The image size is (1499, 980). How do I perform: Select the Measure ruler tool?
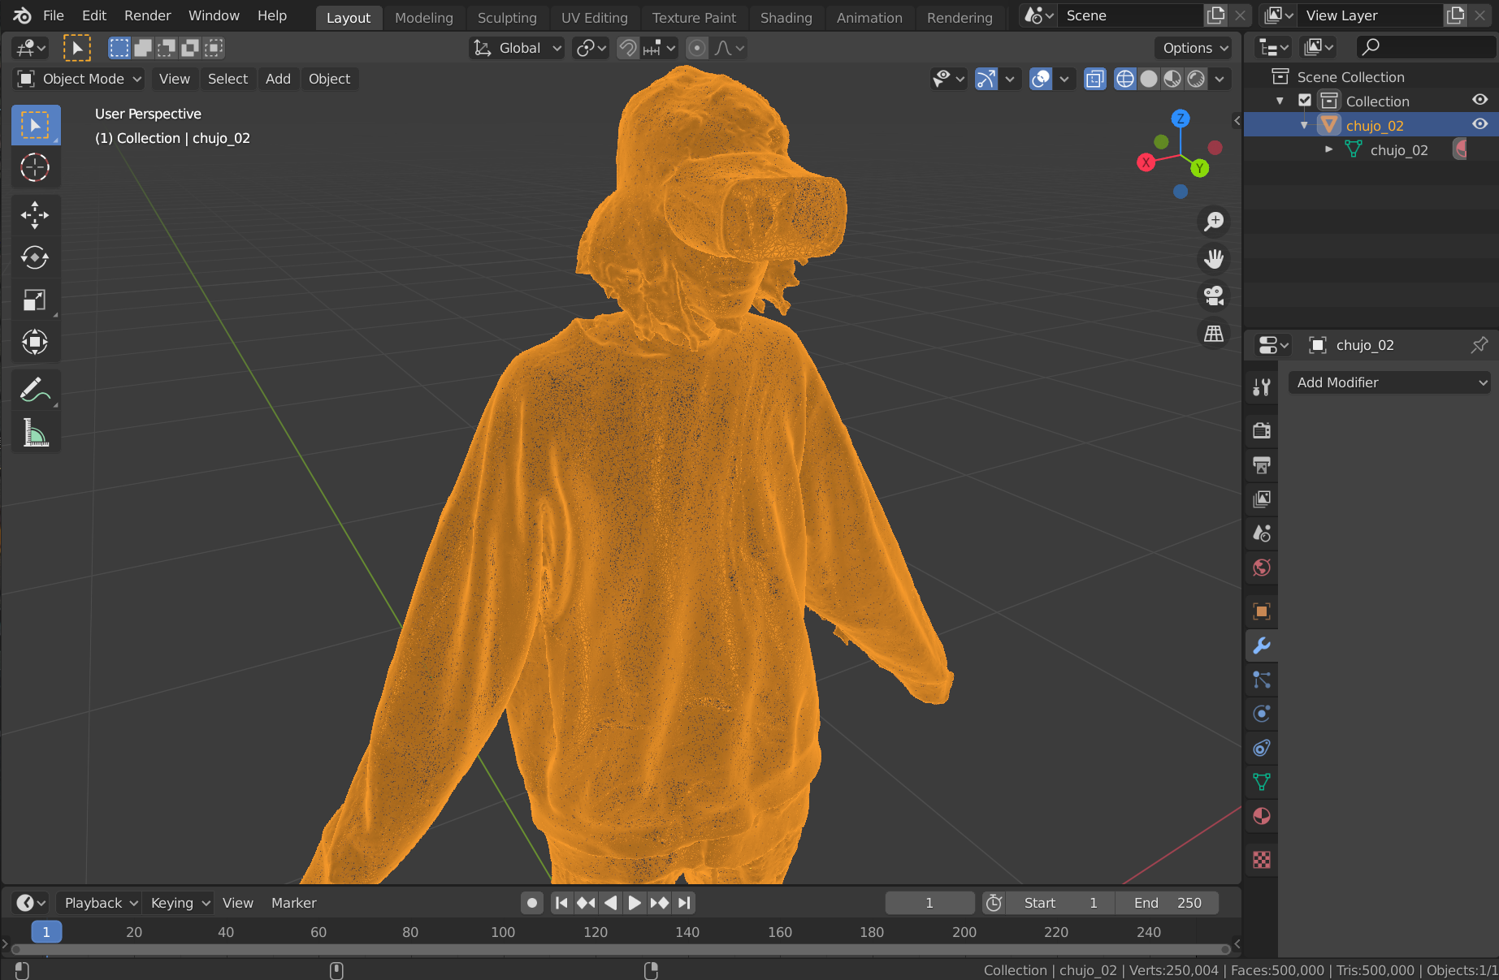pos(35,432)
